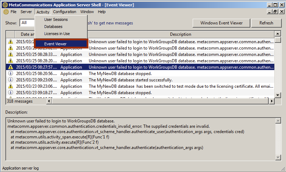Click info icon of 09:23:09 event
The image size is (286, 172).
(11, 80)
